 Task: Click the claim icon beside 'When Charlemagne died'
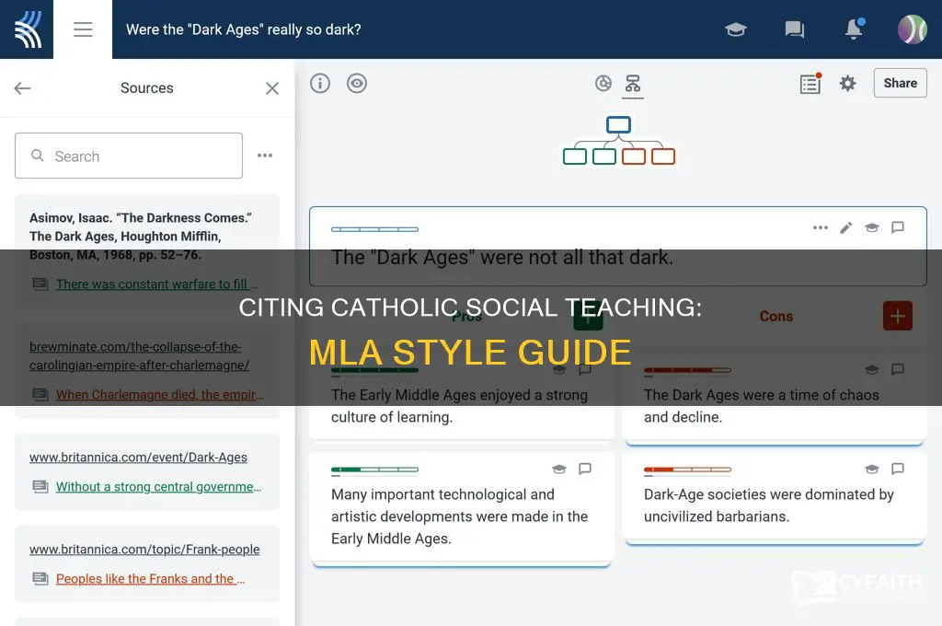pyautogui.click(x=40, y=395)
